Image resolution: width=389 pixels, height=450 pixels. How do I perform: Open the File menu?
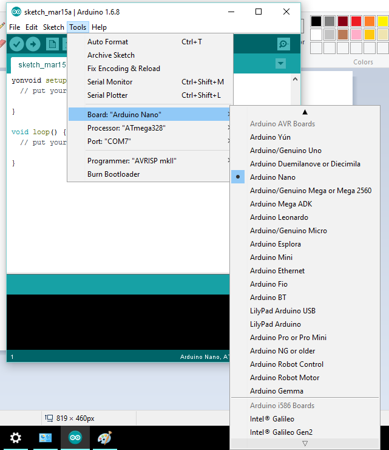(15, 27)
